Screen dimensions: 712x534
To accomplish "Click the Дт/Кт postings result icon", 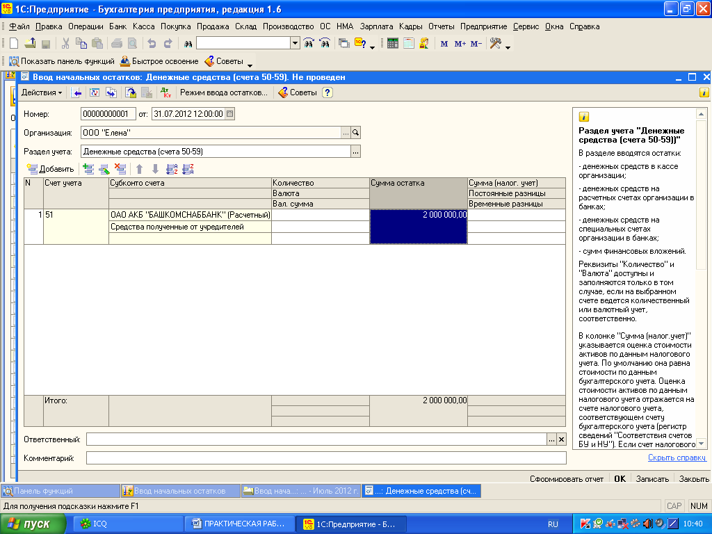I will click(165, 92).
